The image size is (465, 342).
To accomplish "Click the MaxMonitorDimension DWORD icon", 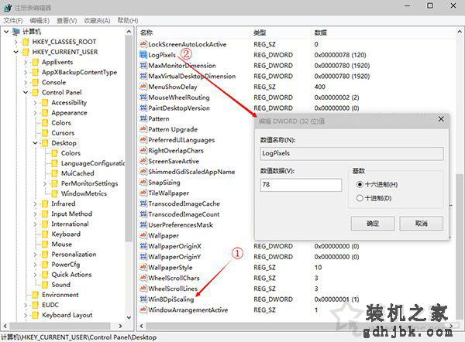I will [143, 66].
